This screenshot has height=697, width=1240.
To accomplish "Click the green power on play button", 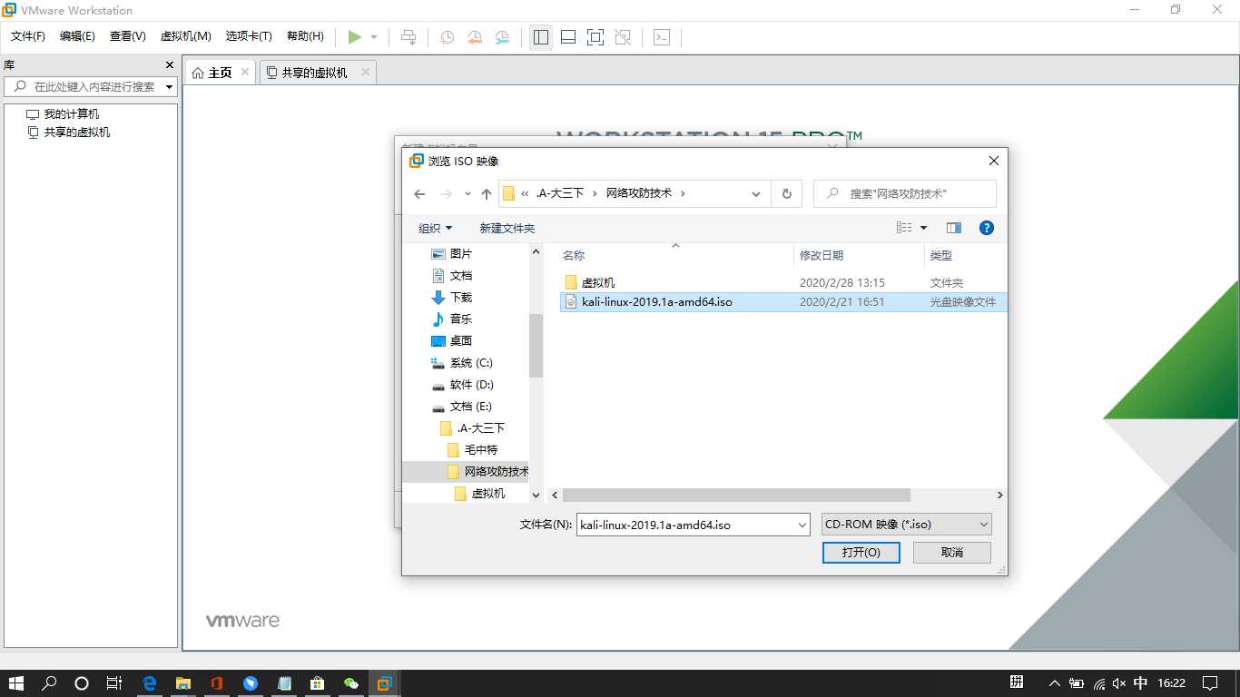I will [355, 37].
